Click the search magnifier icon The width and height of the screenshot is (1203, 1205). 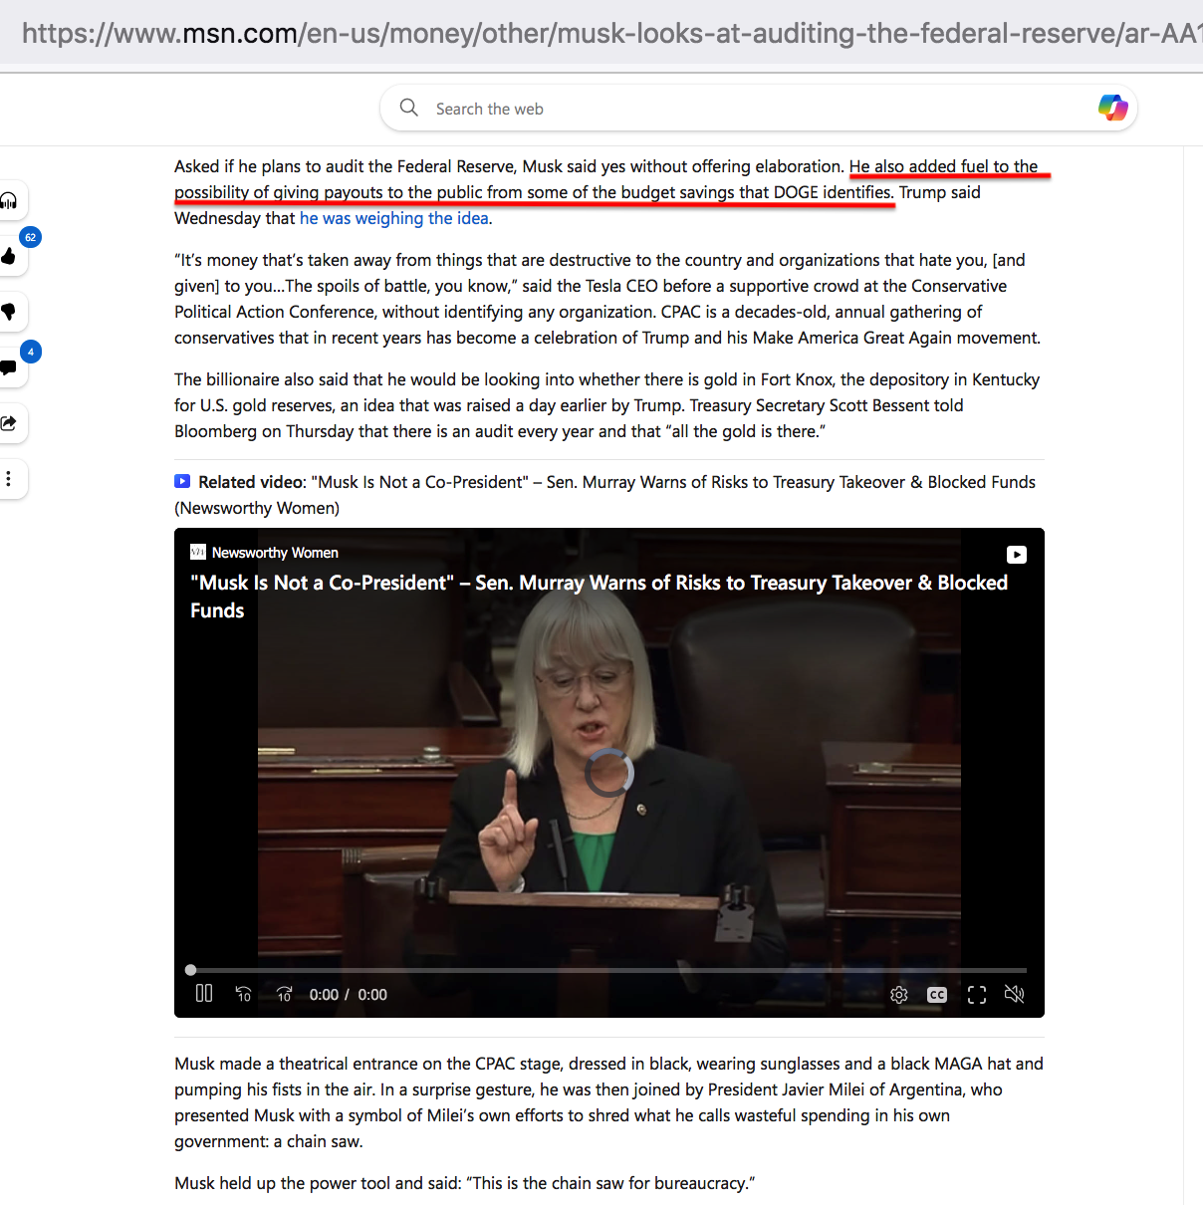[408, 108]
